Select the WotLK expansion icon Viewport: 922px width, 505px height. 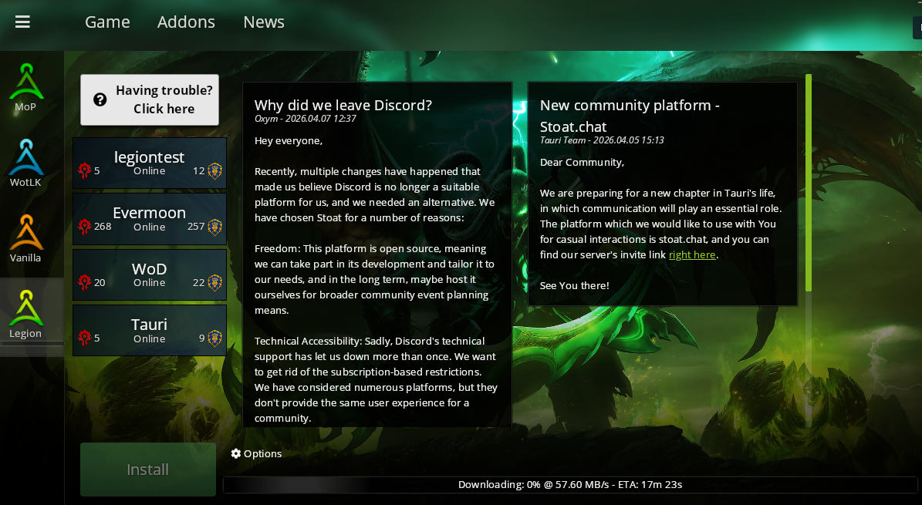26,157
